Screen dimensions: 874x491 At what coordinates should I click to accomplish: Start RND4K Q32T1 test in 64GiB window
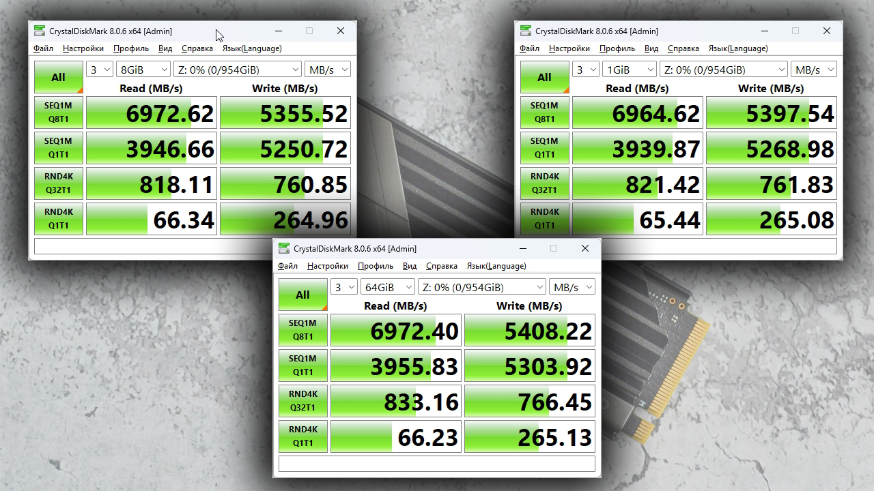point(303,401)
